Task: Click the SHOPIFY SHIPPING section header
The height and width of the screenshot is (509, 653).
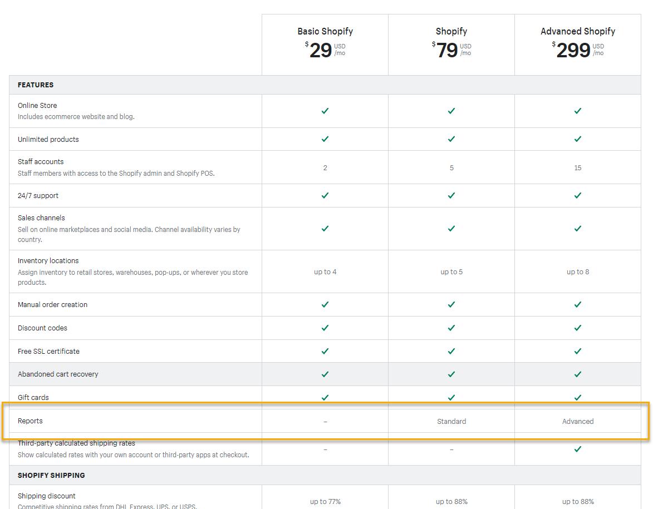Action: click(x=51, y=476)
